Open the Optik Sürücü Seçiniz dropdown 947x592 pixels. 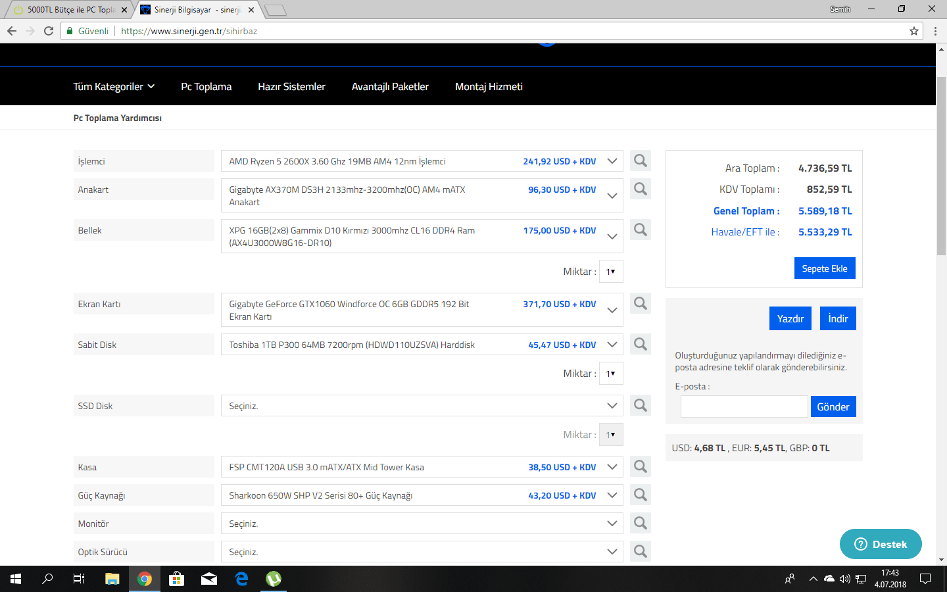422,552
